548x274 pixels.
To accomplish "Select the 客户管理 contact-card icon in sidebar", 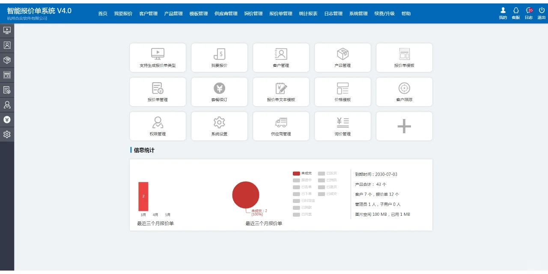I will point(7,45).
